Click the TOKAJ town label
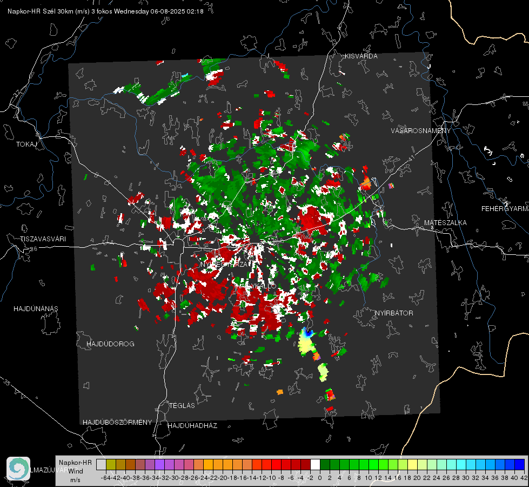The width and height of the screenshot is (529, 487). tap(26, 144)
